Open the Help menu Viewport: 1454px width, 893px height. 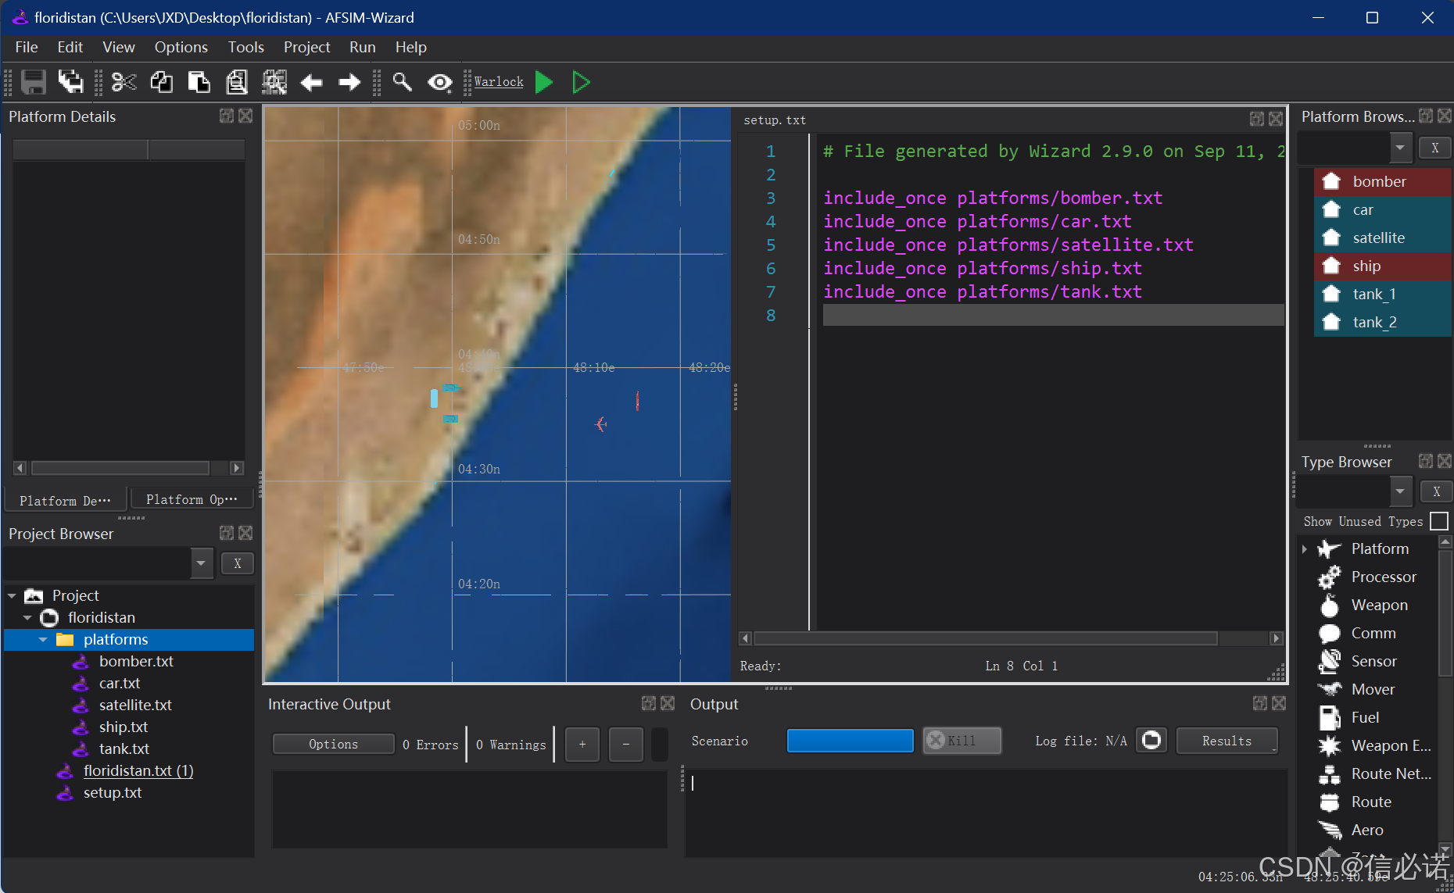pos(410,47)
